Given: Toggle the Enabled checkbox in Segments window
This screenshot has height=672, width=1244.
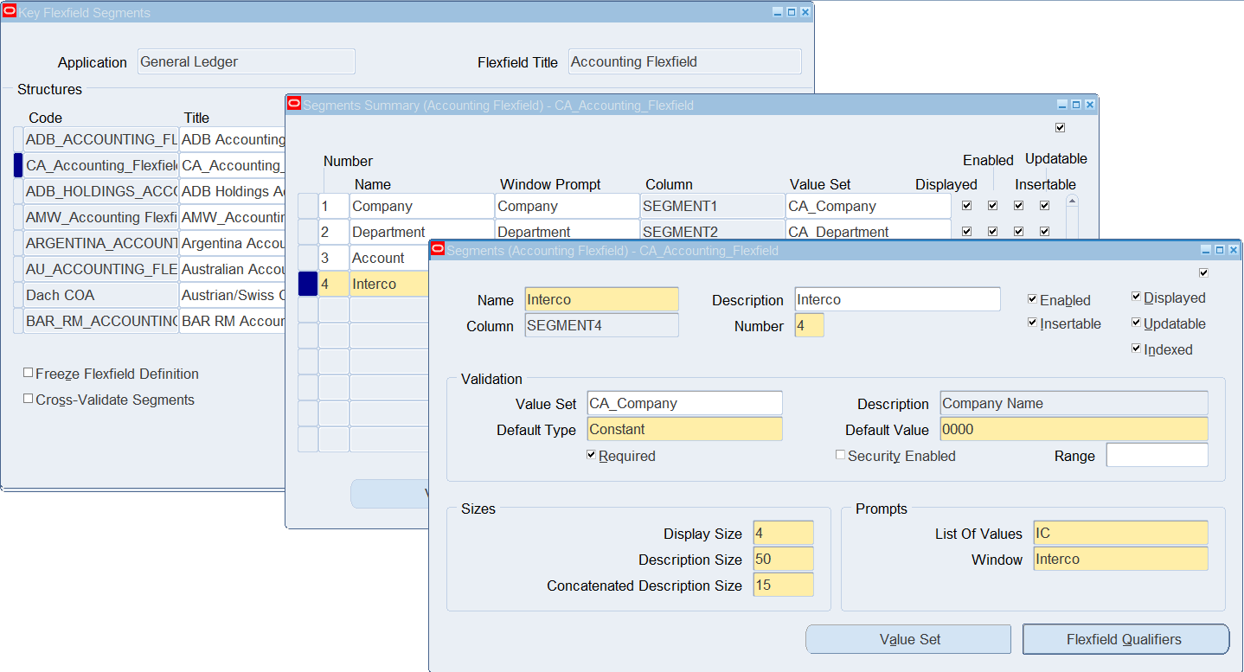Looking at the screenshot, I should click(1033, 299).
